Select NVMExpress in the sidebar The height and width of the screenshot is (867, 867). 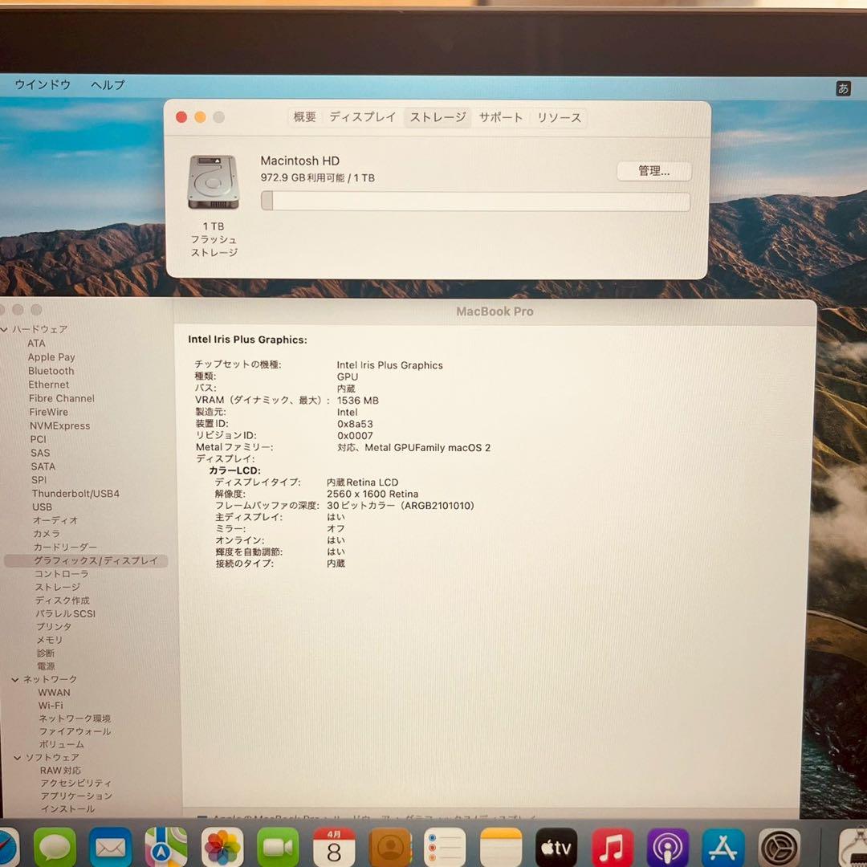tap(59, 425)
